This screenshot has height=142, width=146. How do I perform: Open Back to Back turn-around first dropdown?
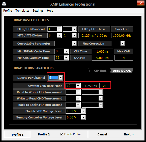pos(78,105)
